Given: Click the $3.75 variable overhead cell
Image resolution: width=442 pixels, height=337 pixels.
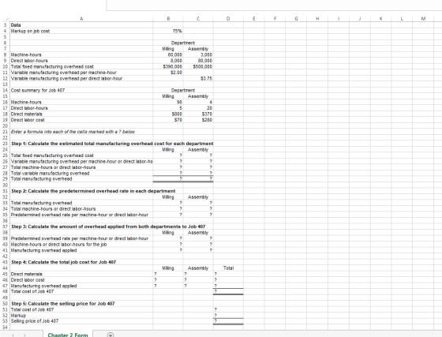Looking at the screenshot, I should point(198,78).
